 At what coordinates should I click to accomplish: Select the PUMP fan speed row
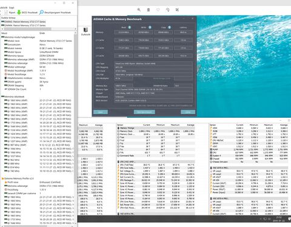[x=249, y=149]
